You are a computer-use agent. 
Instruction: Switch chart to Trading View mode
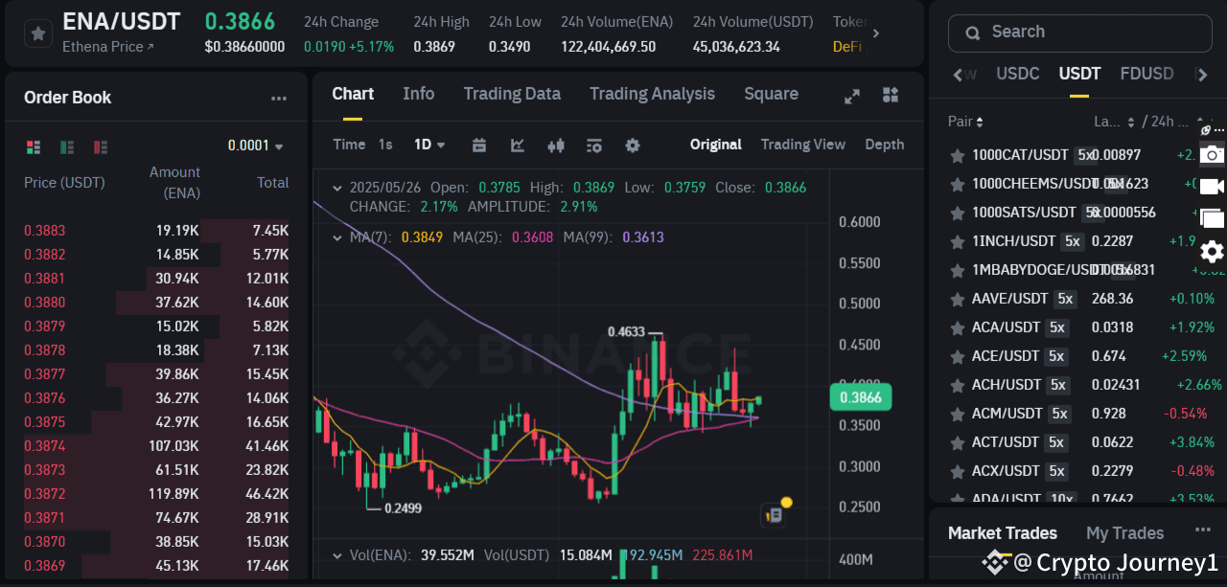pyautogui.click(x=803, y=144)
